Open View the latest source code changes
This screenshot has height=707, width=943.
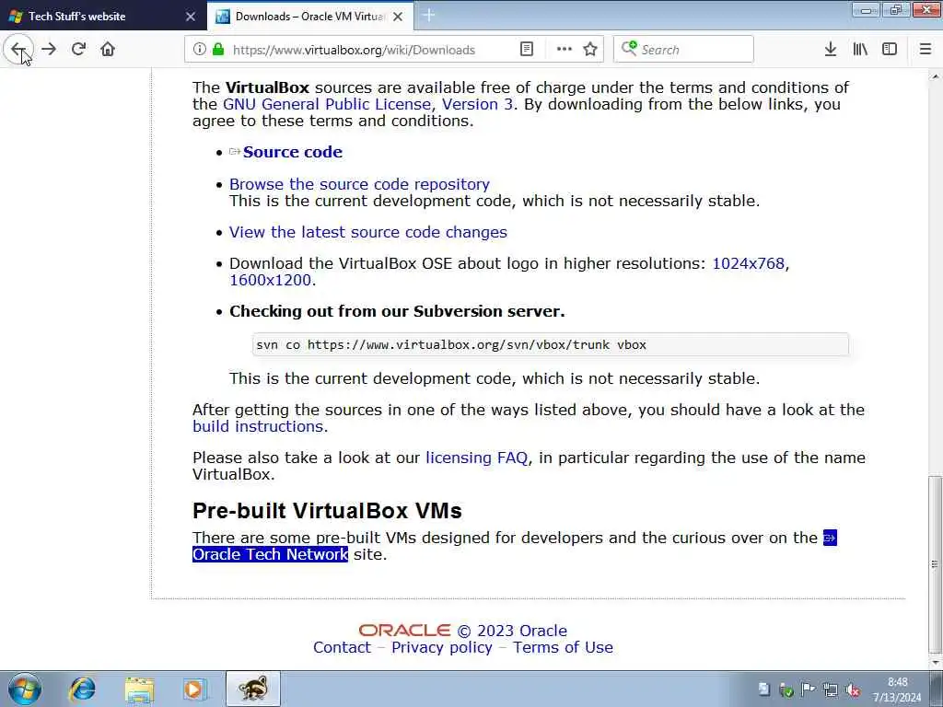click(x=368, y=232)
